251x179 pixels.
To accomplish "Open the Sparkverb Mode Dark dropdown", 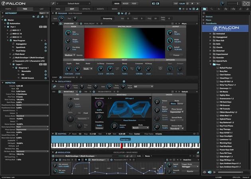I will [x=88, y=68].
